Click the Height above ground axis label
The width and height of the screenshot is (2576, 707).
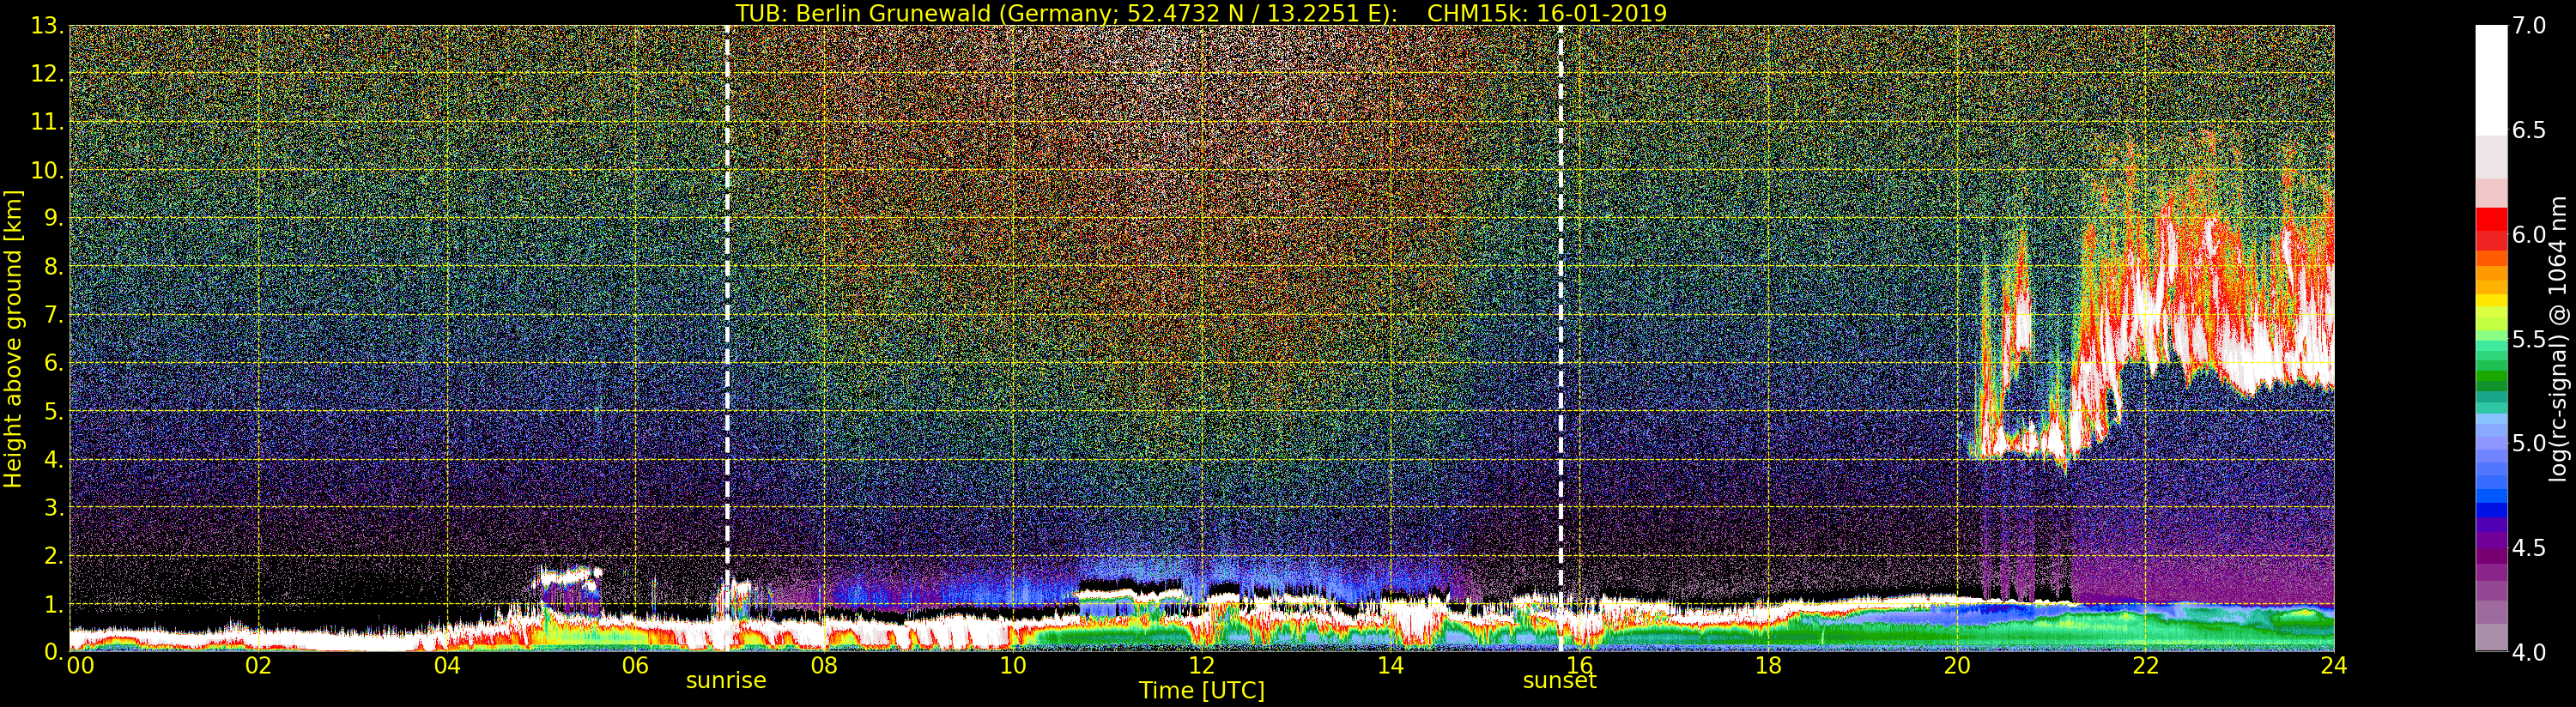click(13, 338)
